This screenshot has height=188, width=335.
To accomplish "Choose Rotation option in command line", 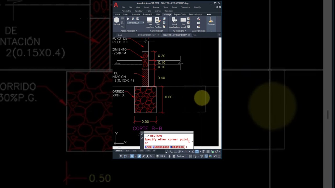I will point(177,147).
